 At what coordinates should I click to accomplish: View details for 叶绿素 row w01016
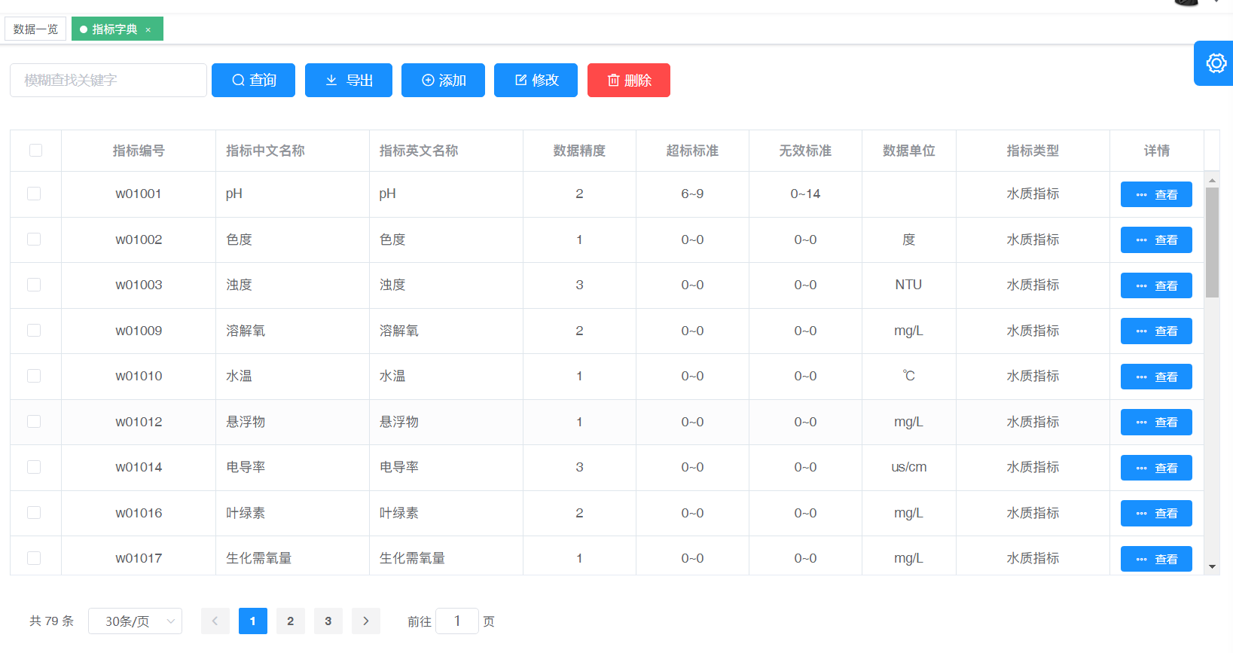click(x=1156, y=513)
